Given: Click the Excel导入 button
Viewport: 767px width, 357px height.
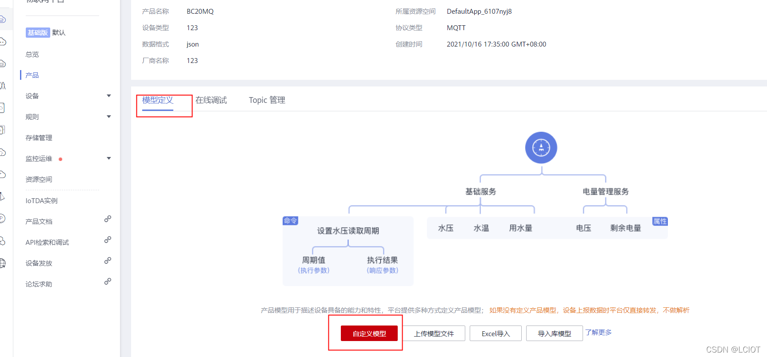Looking at the screenshot, I should tap(495, 333).
